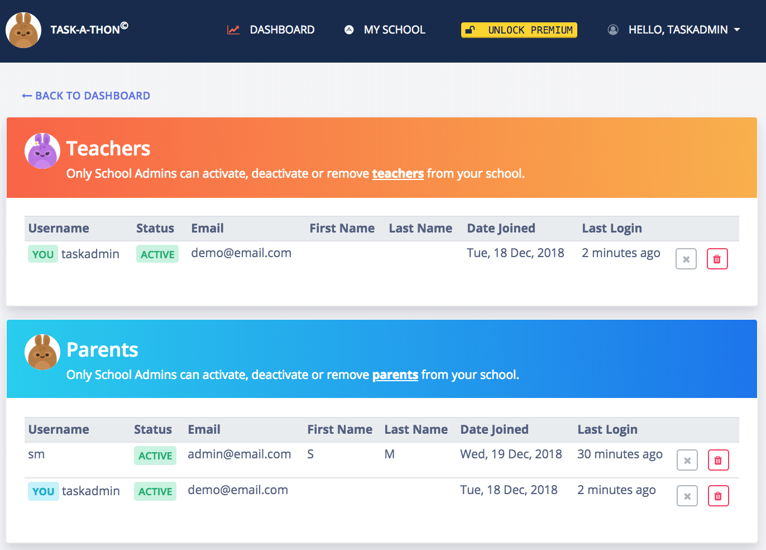Click First Name header in Parents table

[x=340, y=429]
